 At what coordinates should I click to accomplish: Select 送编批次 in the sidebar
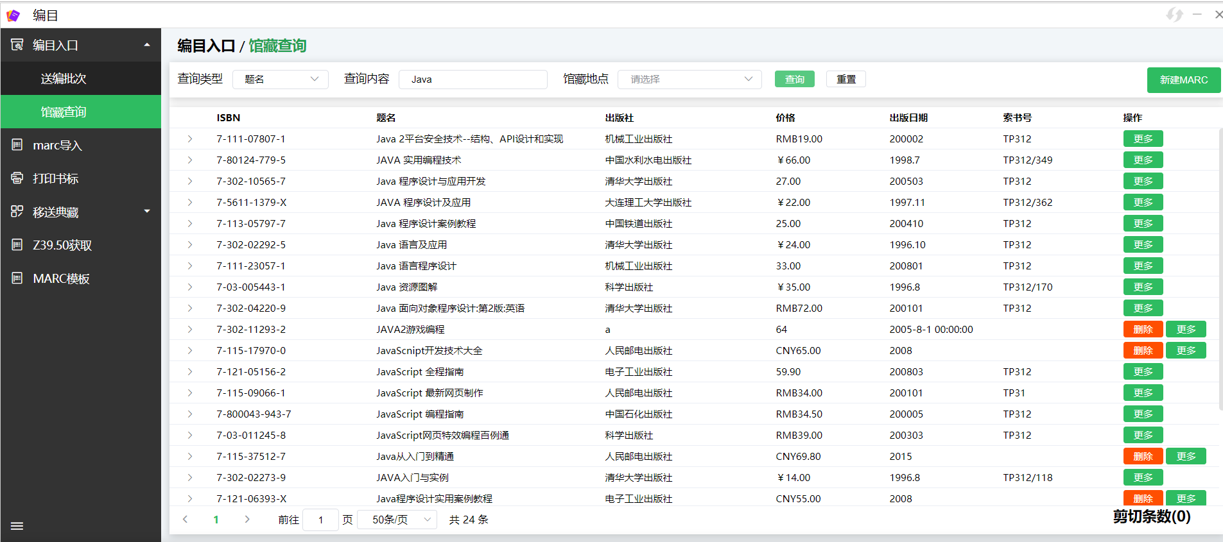point(64,78)
